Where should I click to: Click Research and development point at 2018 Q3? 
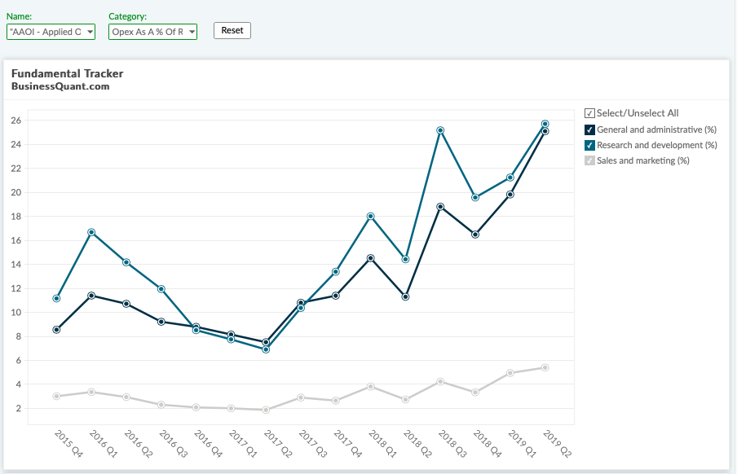440,130
